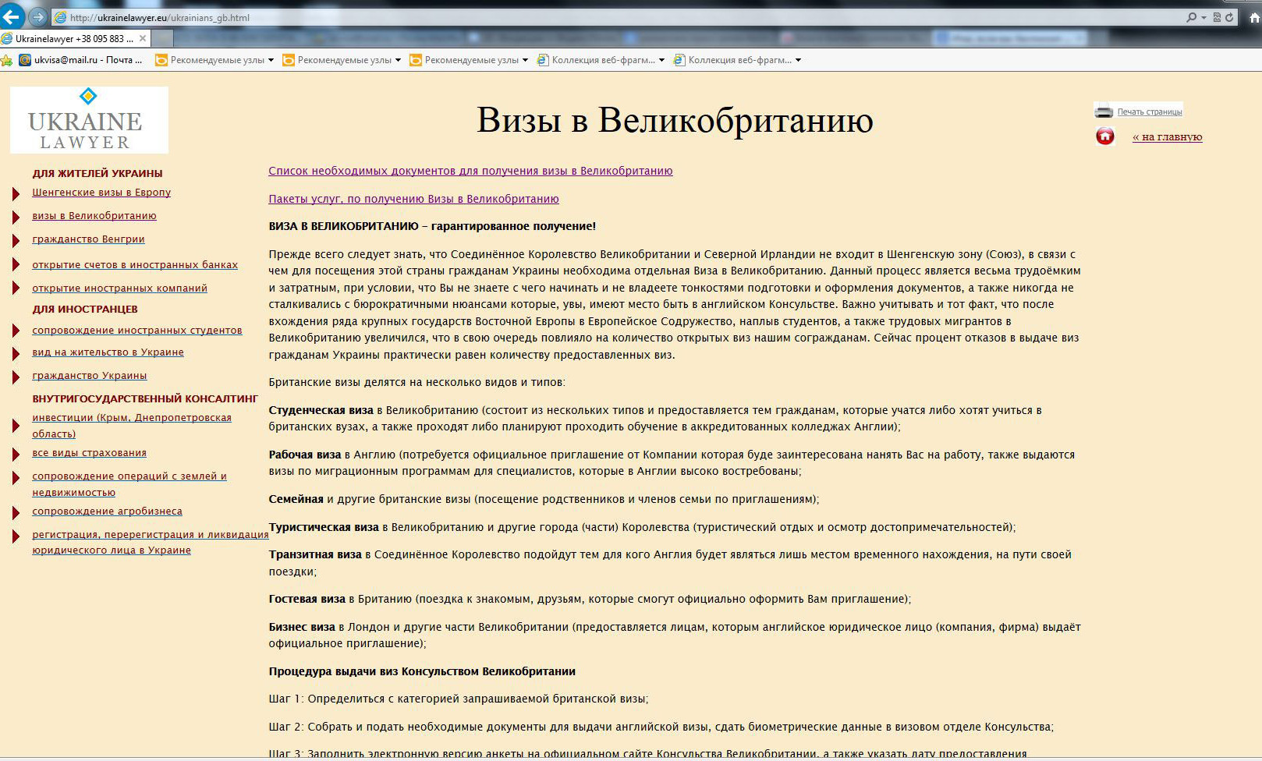Open the search provider dropdown arrow

click(1204, 17)
